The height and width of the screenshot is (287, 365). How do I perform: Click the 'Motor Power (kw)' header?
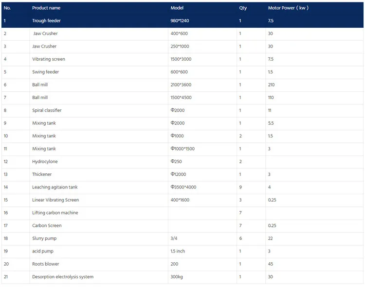(288, 8)
